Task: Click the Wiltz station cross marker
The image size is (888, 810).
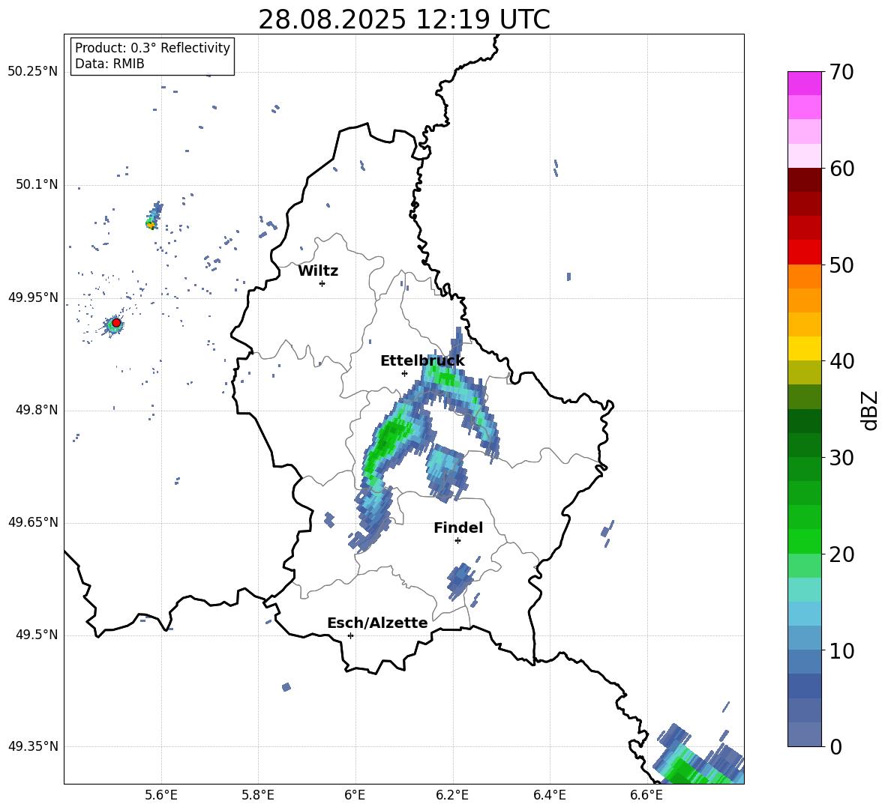Action: (x=322, y=283)
